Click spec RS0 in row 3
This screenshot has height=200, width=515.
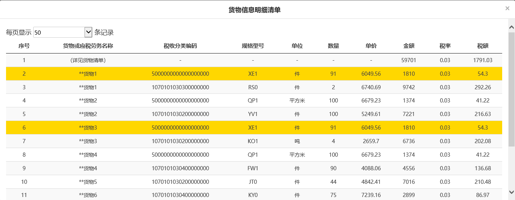pyautogui.click(x=253, y=87)
